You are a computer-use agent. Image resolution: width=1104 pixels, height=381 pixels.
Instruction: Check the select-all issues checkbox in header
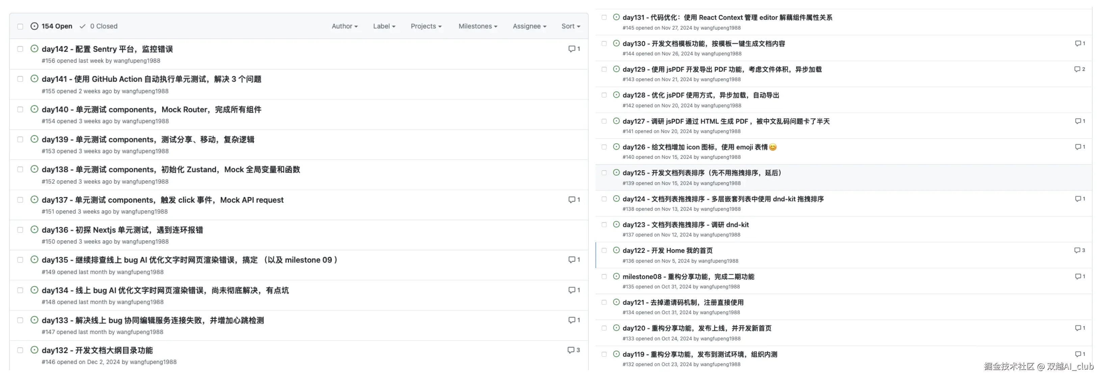20,27
